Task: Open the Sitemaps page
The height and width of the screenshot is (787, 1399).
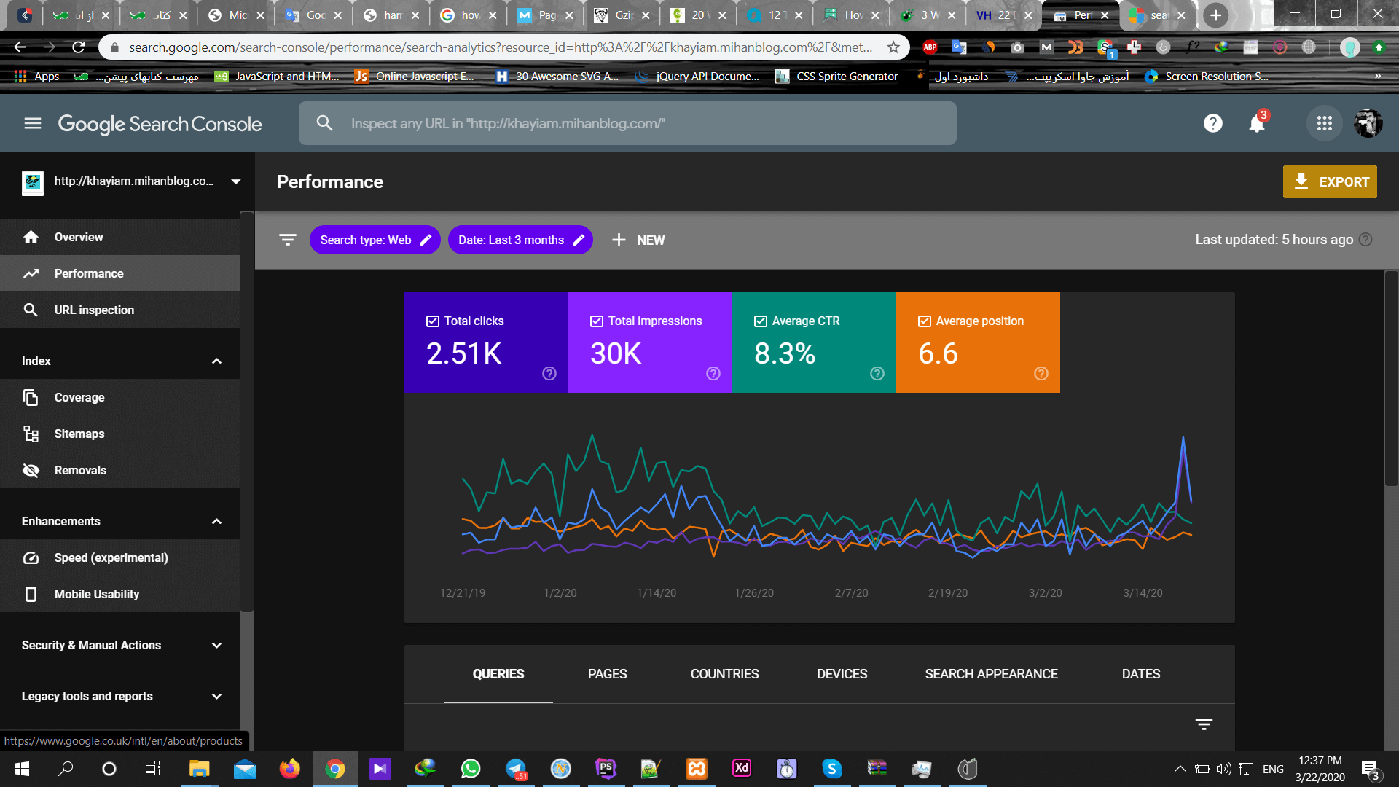Action: (119, 434)
